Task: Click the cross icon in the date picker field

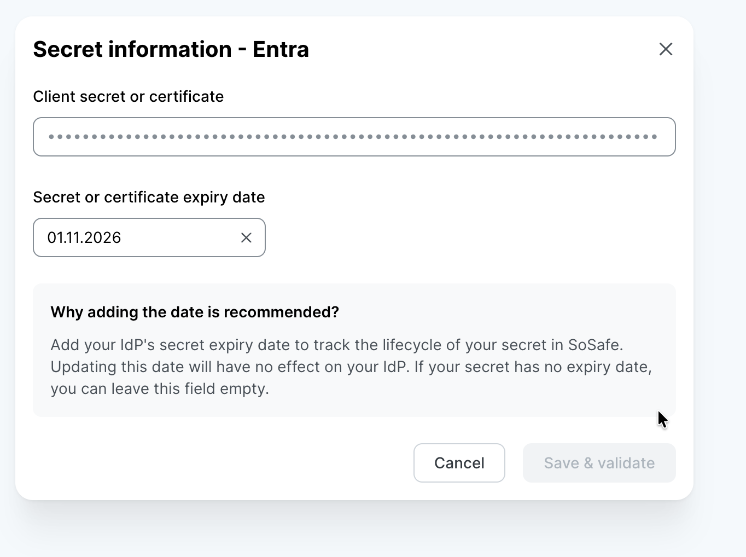Action: click(246, 237)
